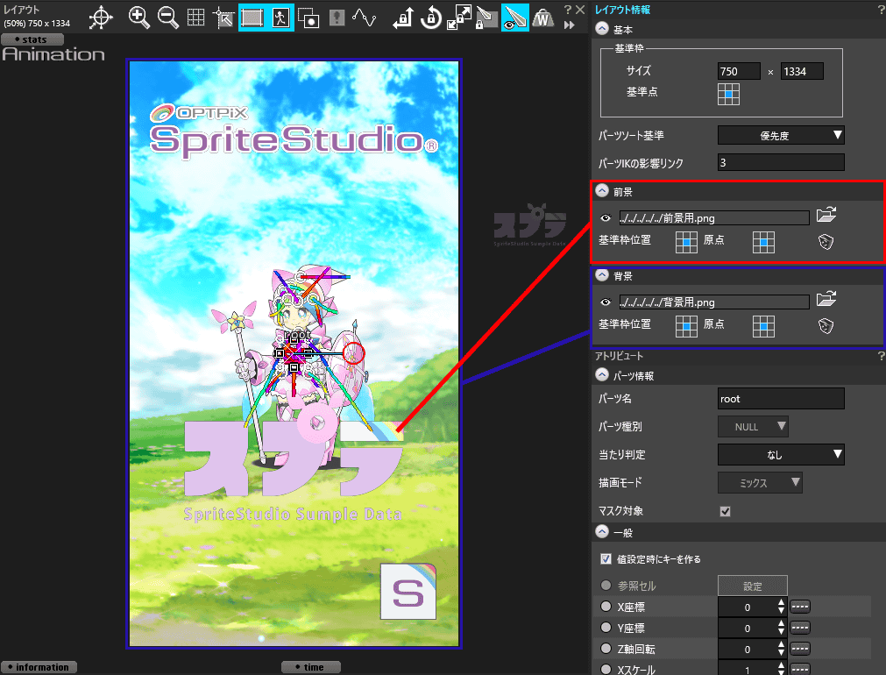Click the center view crosshair icon
Screen dimensions: 886x675
click(101, 18)
